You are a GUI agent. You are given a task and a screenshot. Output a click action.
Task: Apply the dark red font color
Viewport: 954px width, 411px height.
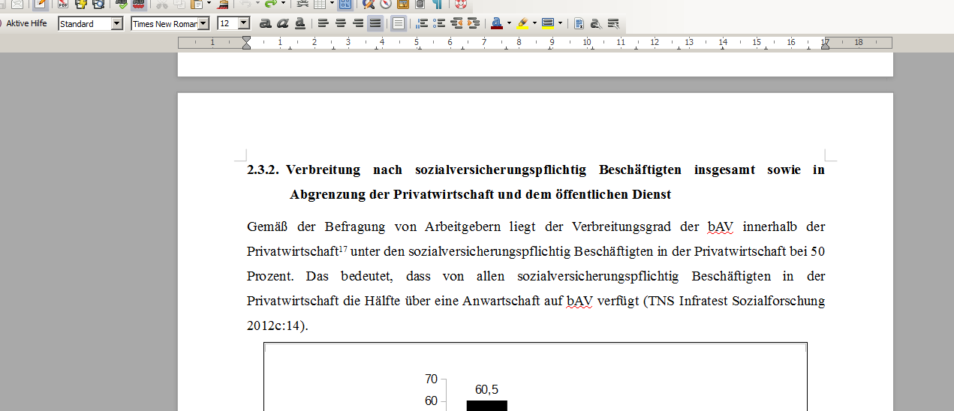tap(496, 23)
